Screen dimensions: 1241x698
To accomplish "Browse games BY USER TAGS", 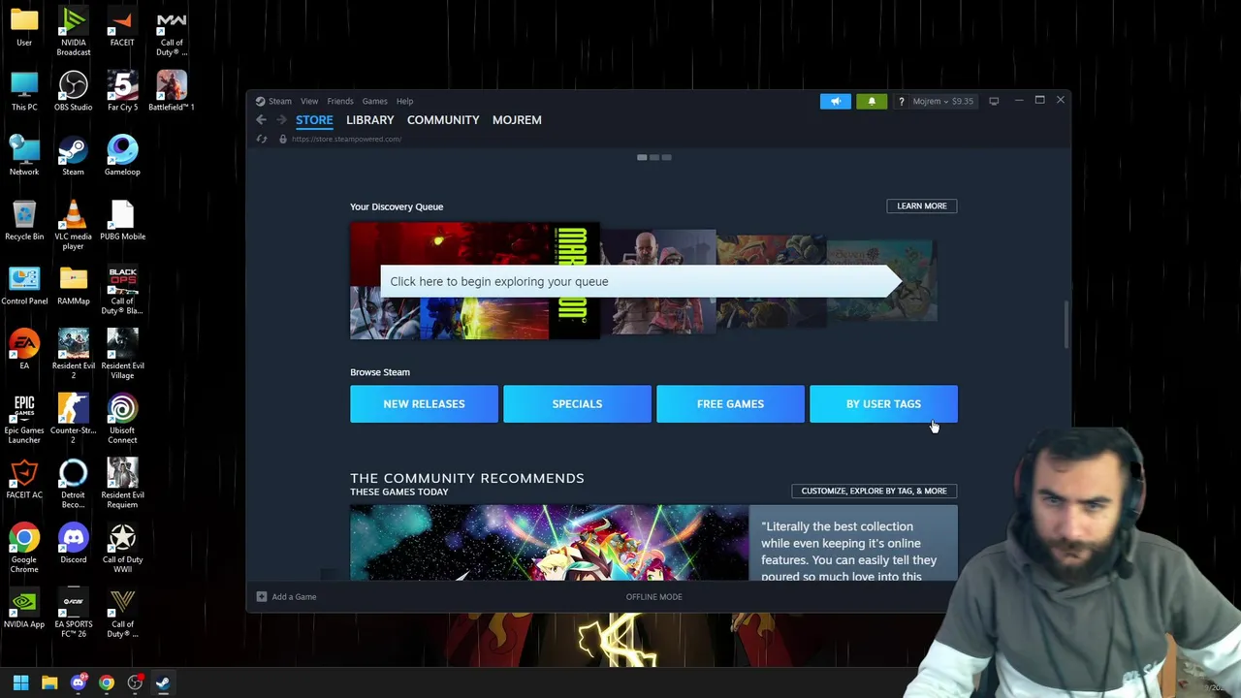I will click(883, 404).
